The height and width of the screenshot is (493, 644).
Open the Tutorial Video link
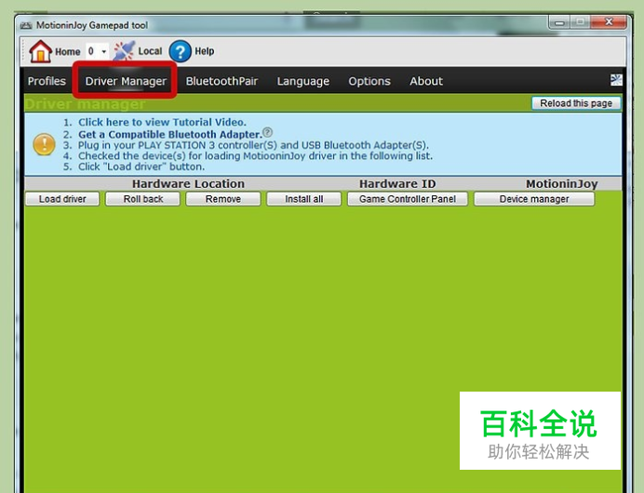click(162, 123)
